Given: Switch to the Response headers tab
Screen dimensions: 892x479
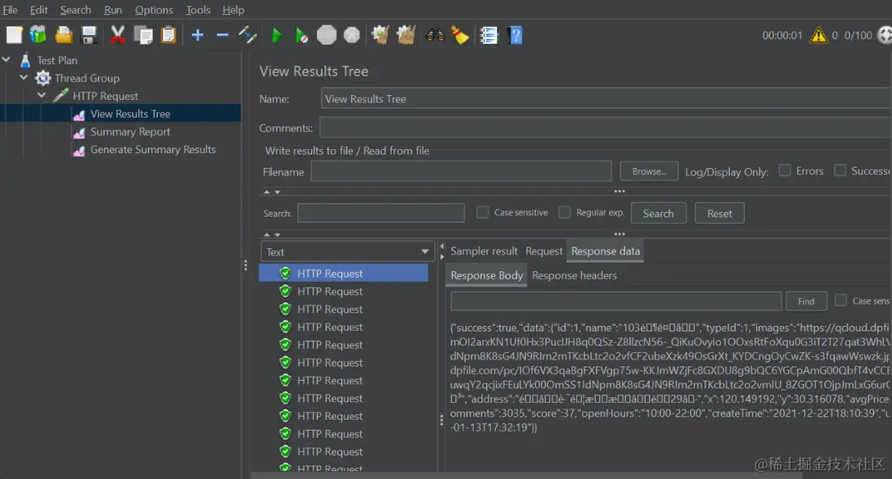Looking at the screenshot, I should [x=574, y=275].
